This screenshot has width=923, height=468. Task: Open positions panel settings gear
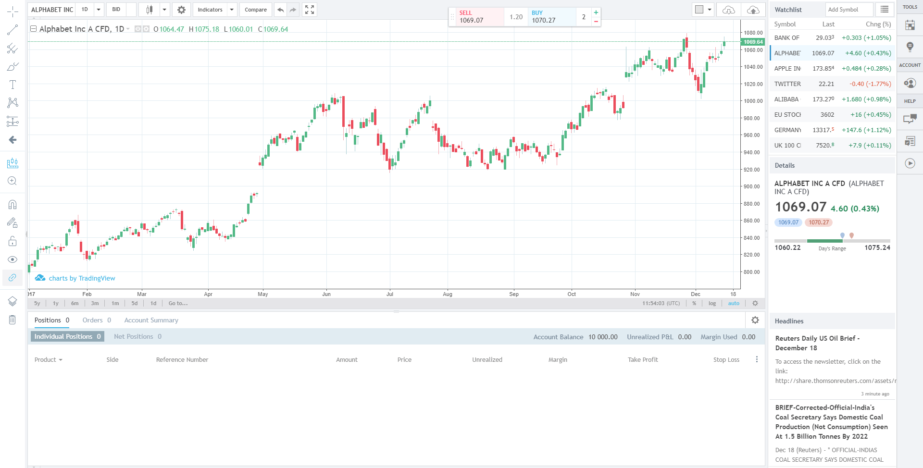click(x=755, y=320)
